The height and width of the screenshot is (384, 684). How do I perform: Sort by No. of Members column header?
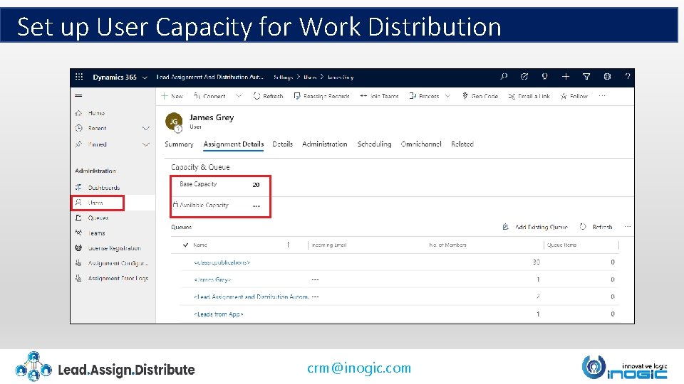[x=447, y=245]
